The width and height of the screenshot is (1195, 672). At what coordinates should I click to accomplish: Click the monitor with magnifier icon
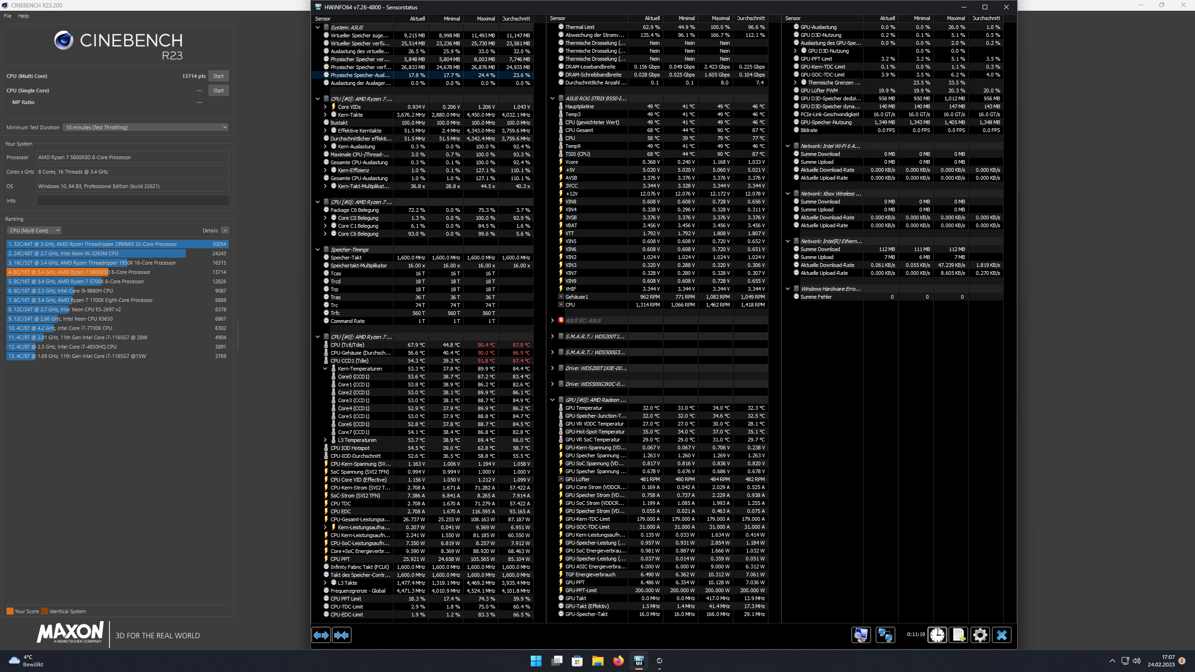pos(861,635)
